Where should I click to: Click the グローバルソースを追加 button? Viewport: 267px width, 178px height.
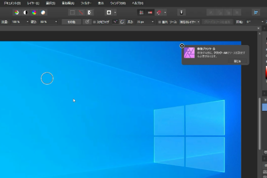(217, 22)
